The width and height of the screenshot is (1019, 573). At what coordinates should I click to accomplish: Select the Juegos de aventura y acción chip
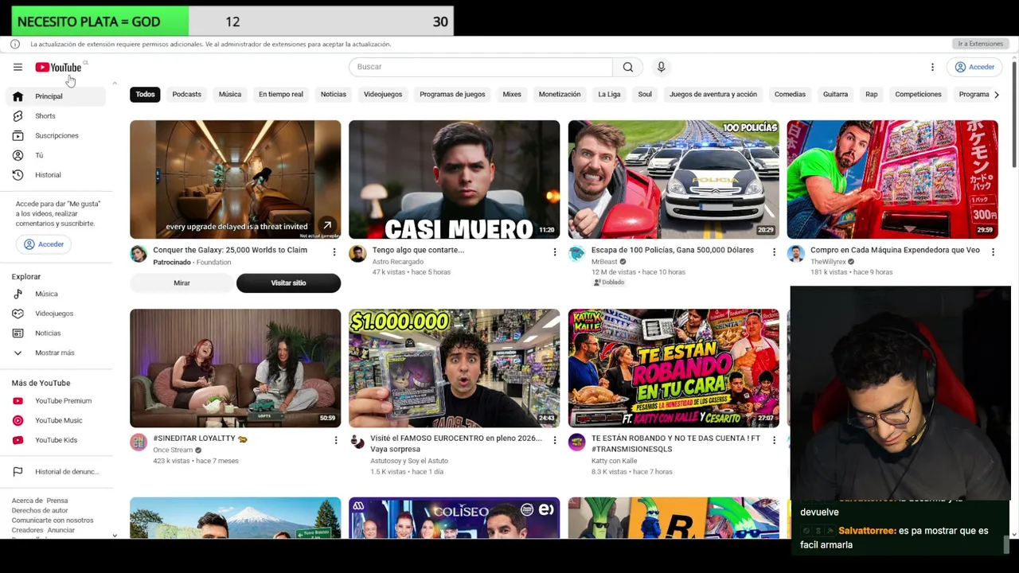point(713,95)
